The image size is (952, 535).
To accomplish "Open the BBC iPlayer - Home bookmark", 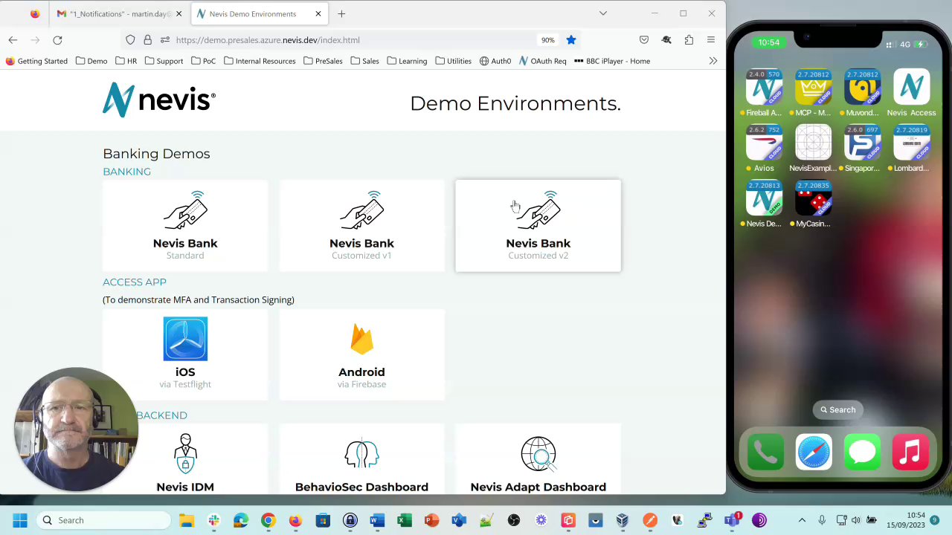I will tap(612, 61).
